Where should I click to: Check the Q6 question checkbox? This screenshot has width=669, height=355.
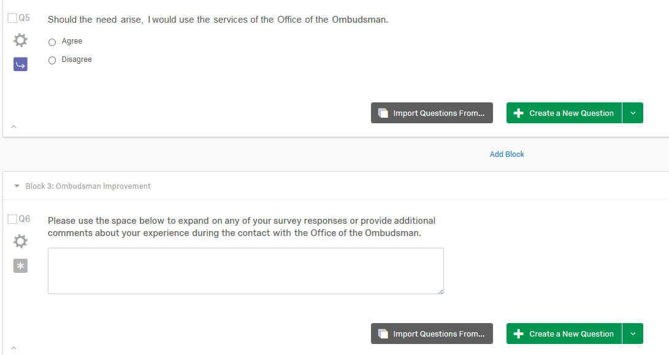[12, 219]
